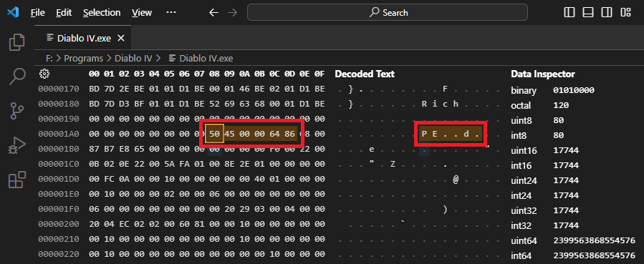Open the Source Control view
This screenshot has width=644, height=264.
coord(17,111)
